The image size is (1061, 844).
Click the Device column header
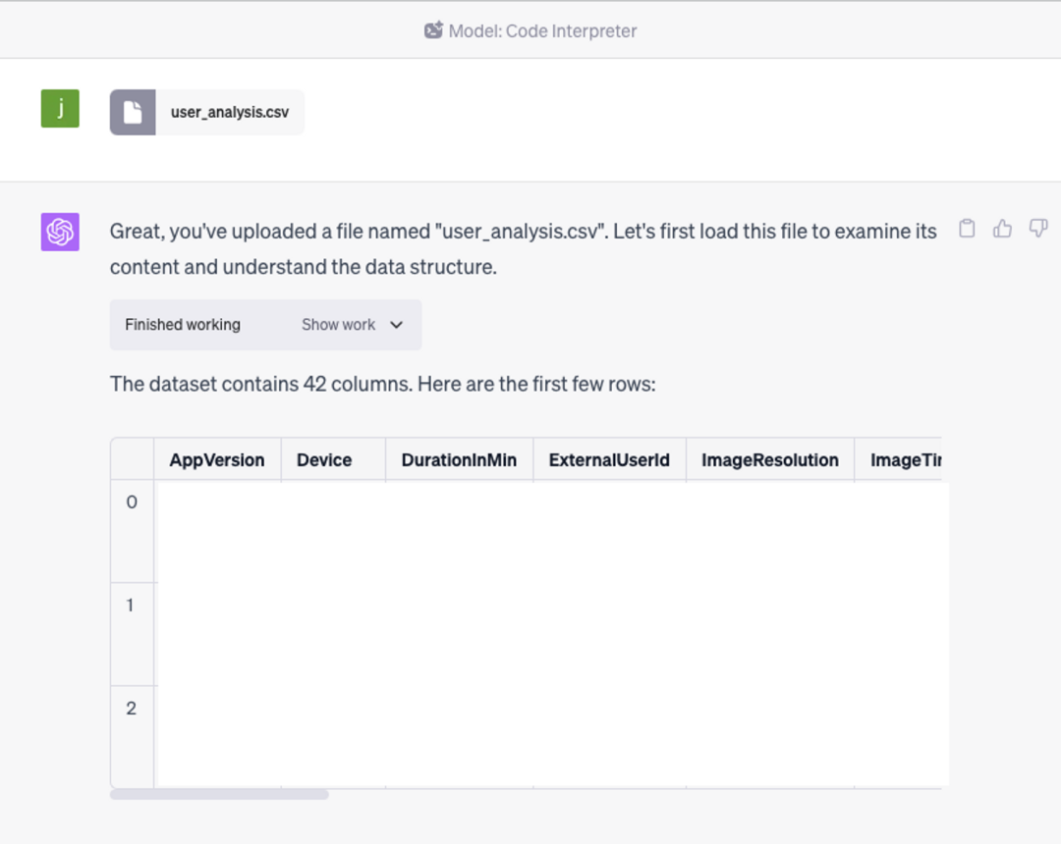[324, 459]
